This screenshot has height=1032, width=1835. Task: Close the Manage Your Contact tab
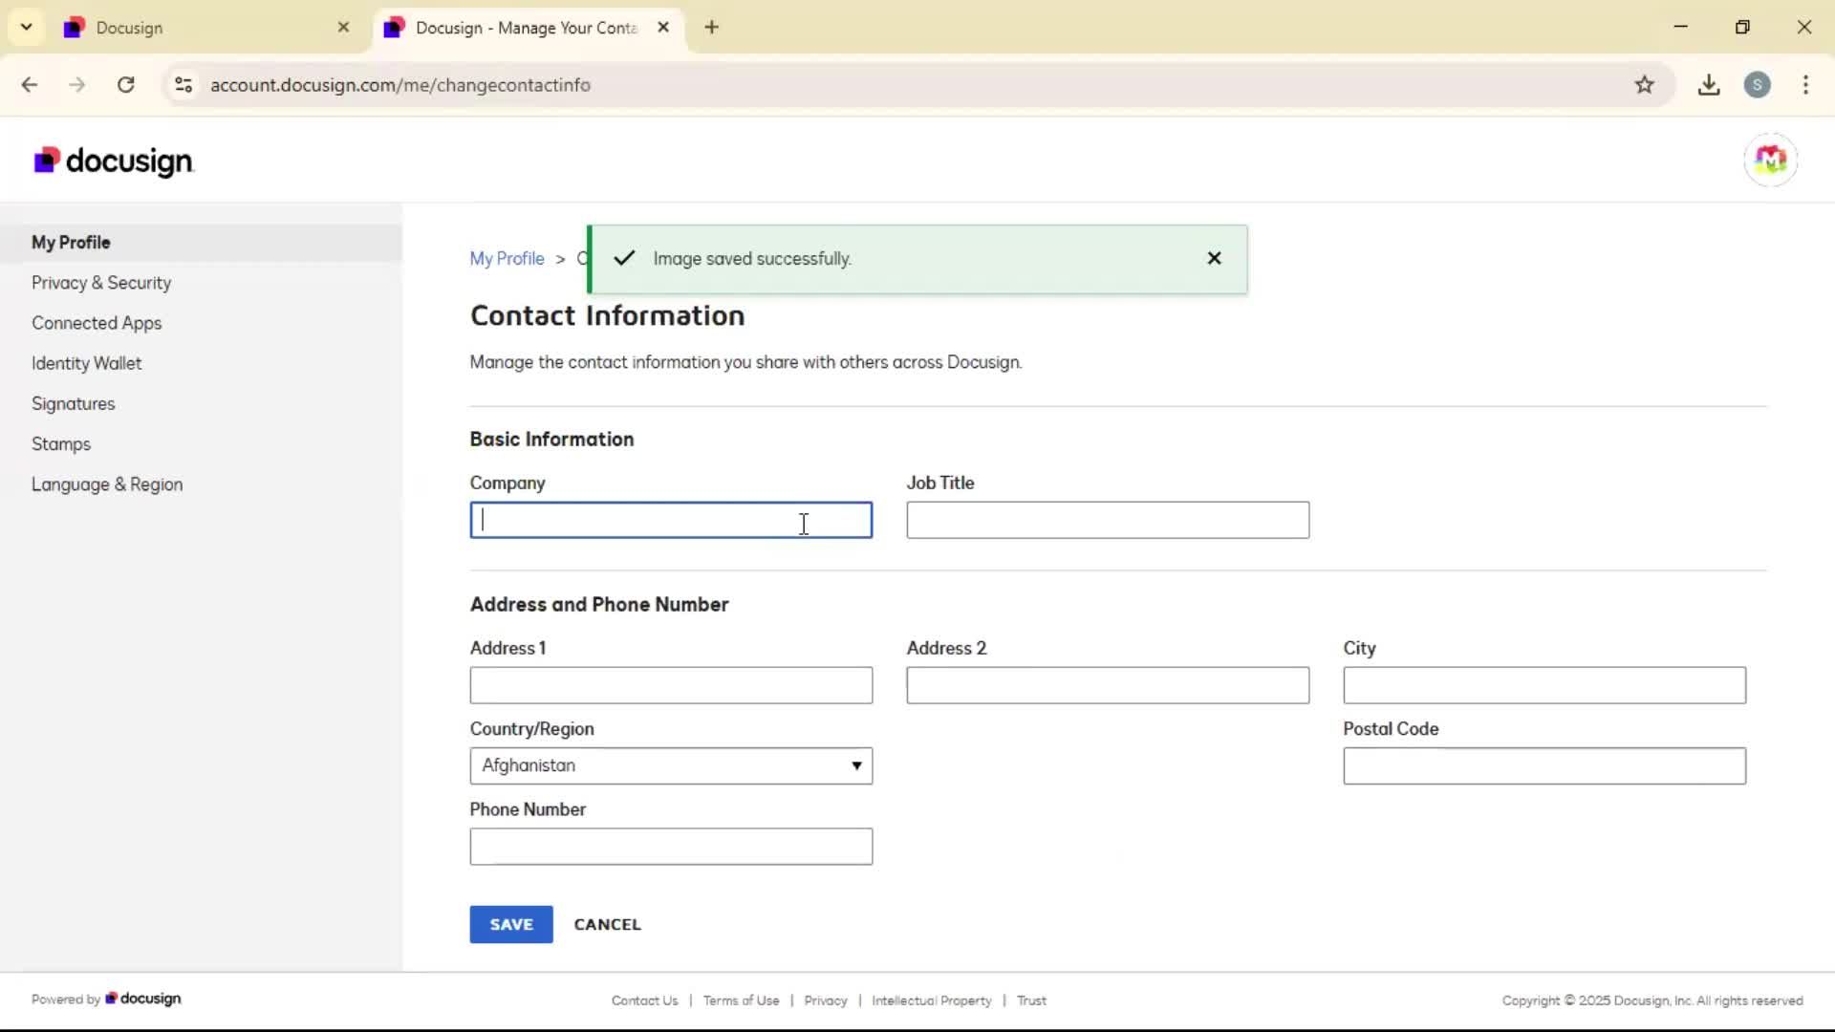tap(663, 27)
